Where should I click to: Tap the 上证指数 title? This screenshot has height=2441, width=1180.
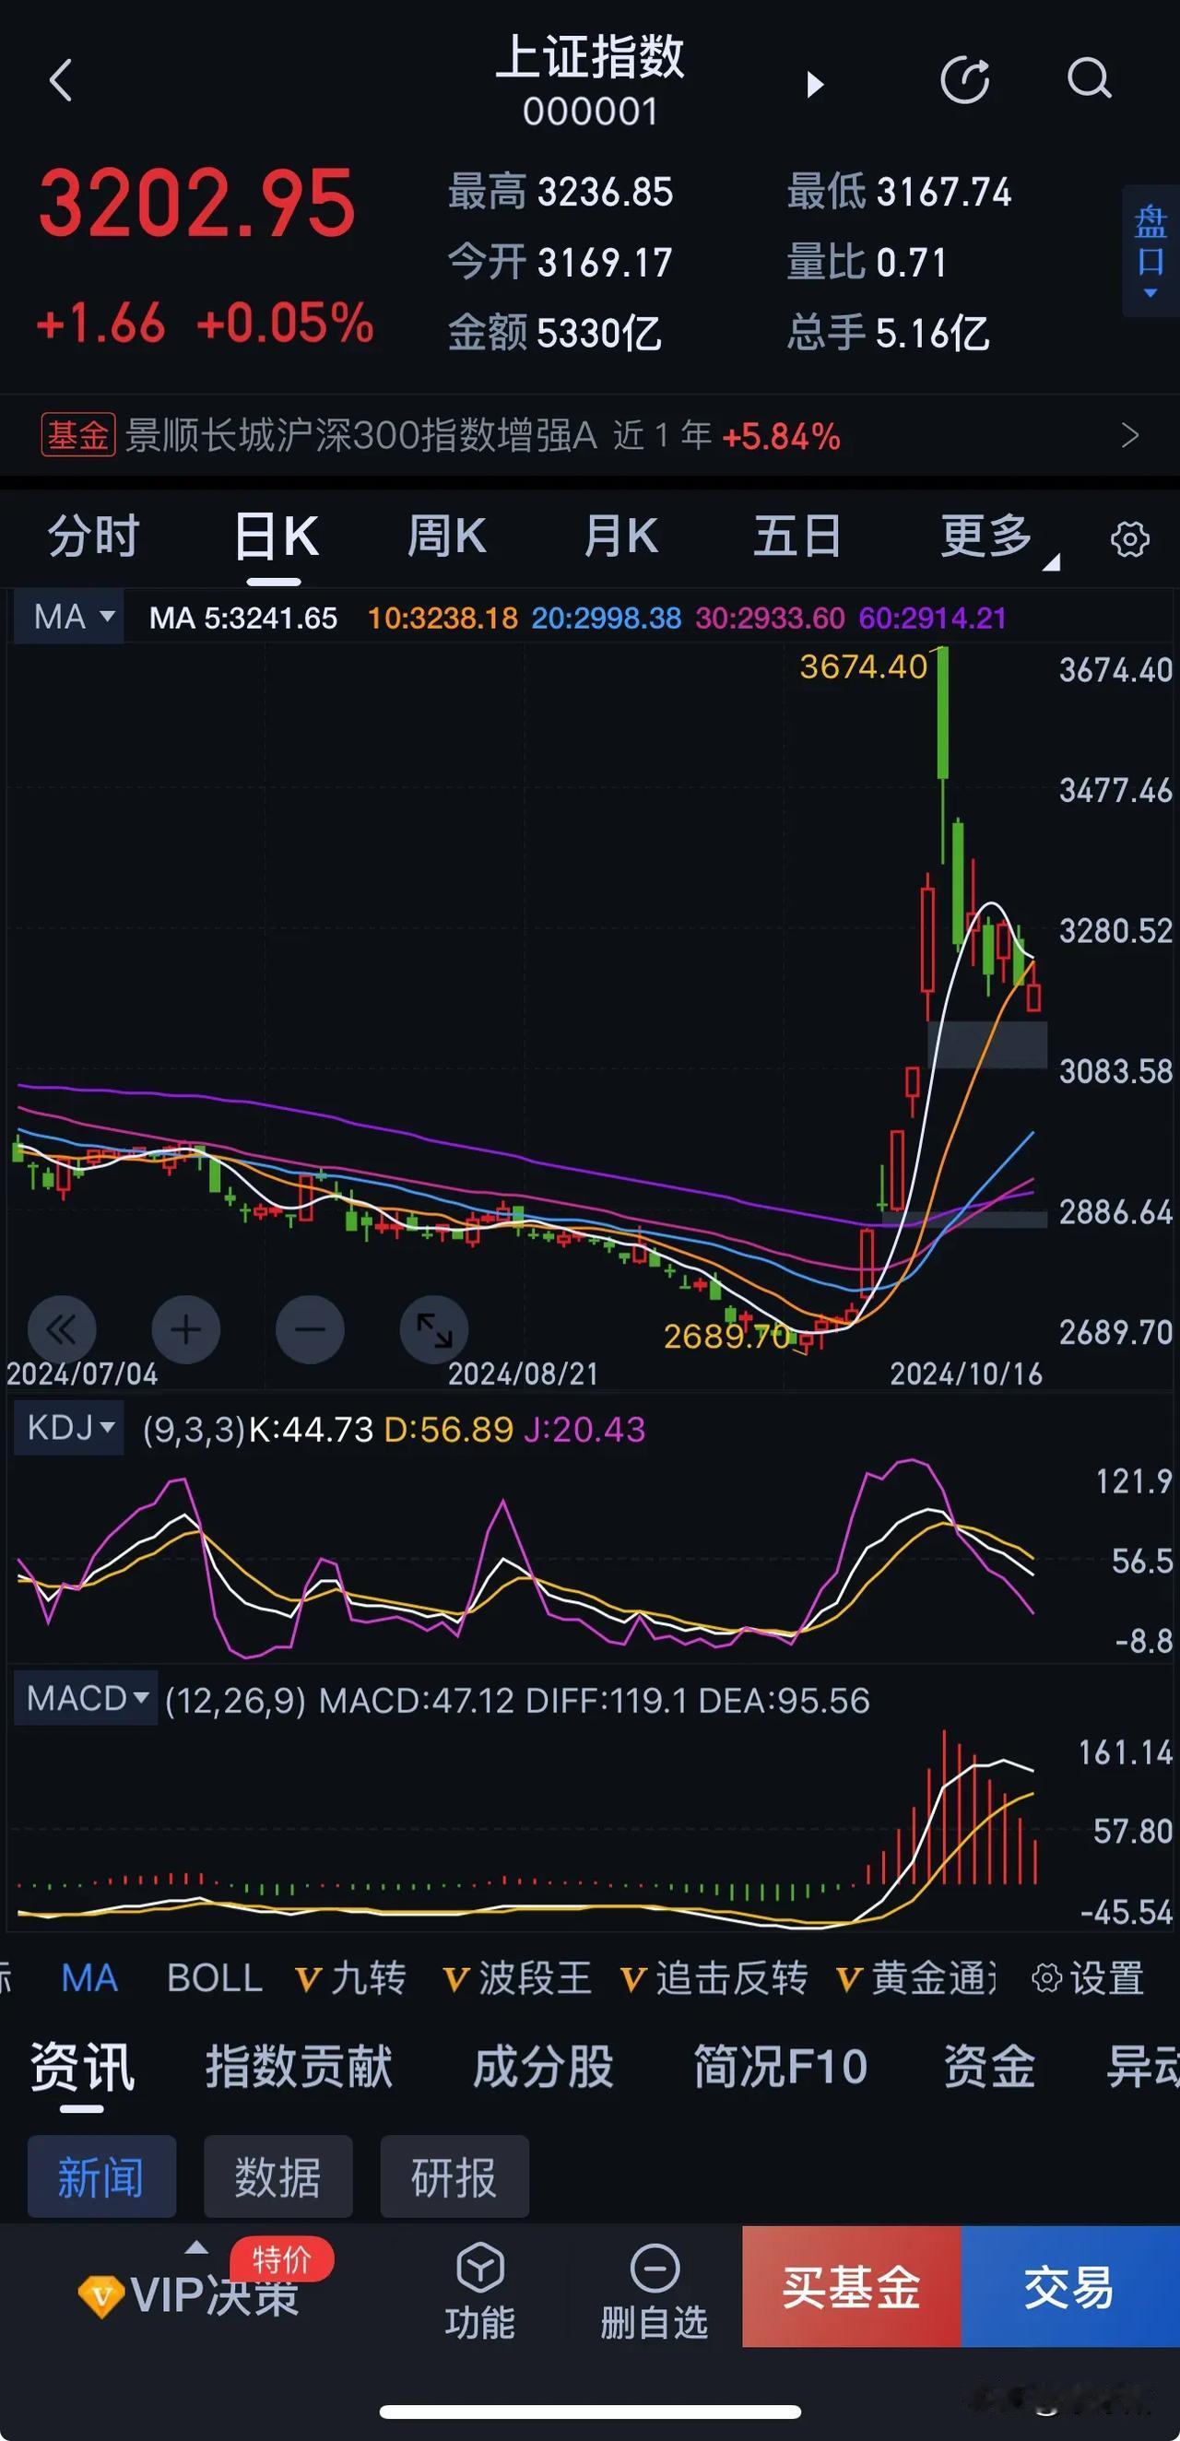coord(589,57)
